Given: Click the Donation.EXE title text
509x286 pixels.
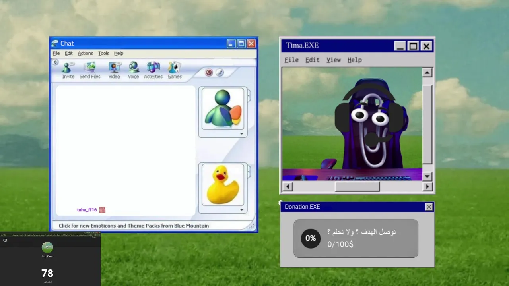Looking at the screenshot, I should pyautogui.click(x=302, y=207).
